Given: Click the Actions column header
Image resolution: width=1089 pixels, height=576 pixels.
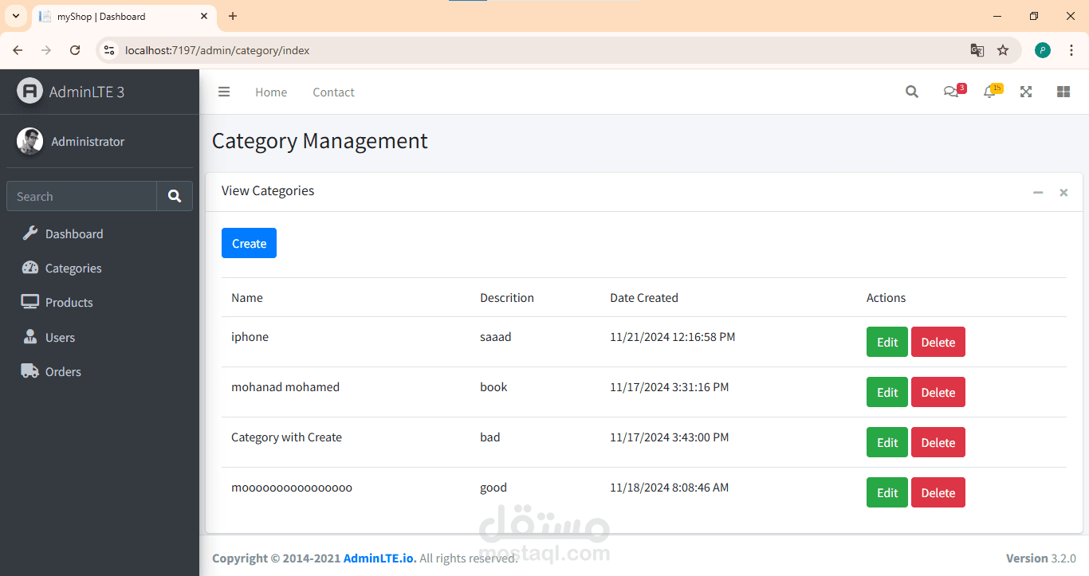Looking at the screenshot, I should pyautogui.click(x=886, y=297).
